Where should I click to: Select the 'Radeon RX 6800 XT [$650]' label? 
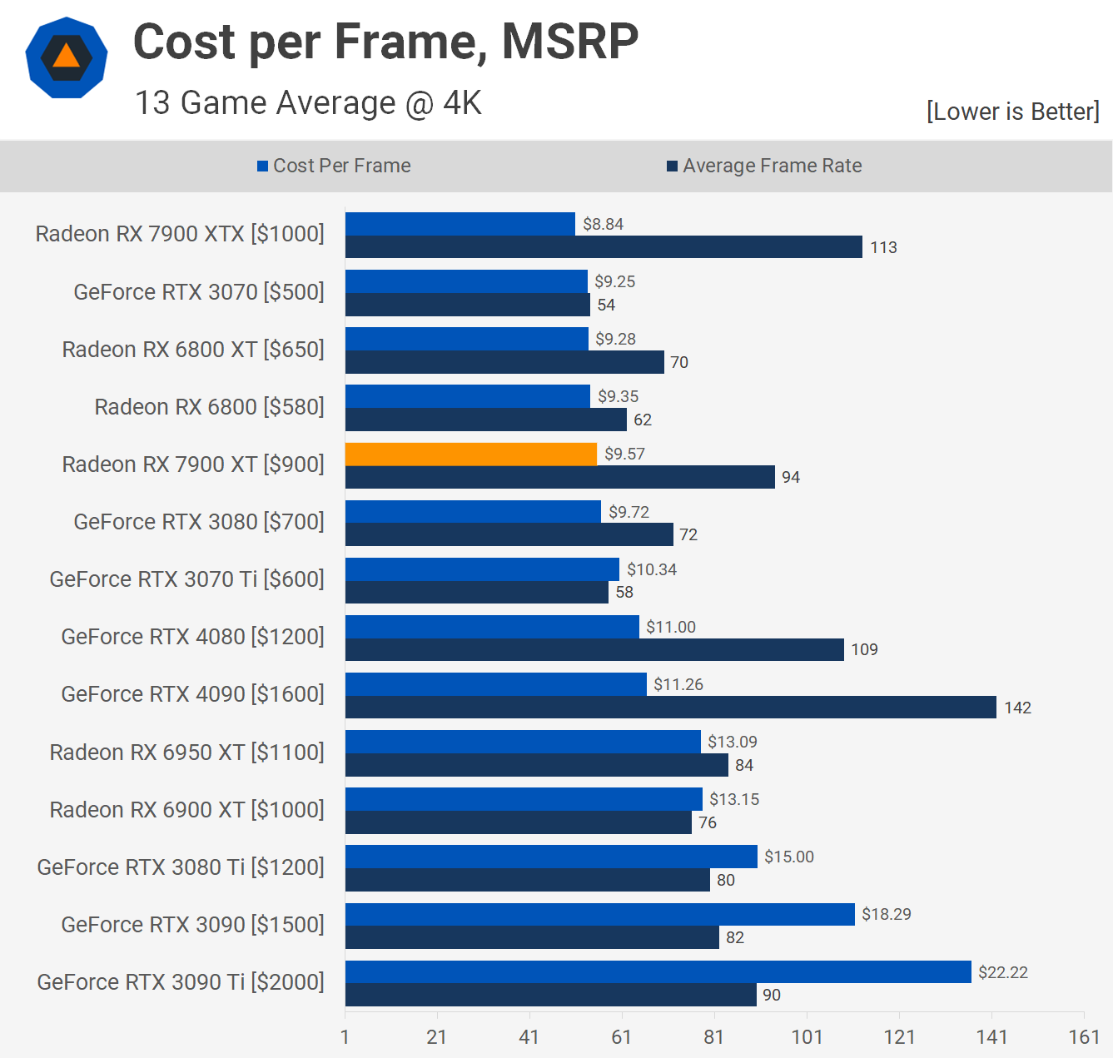point(193,350)
